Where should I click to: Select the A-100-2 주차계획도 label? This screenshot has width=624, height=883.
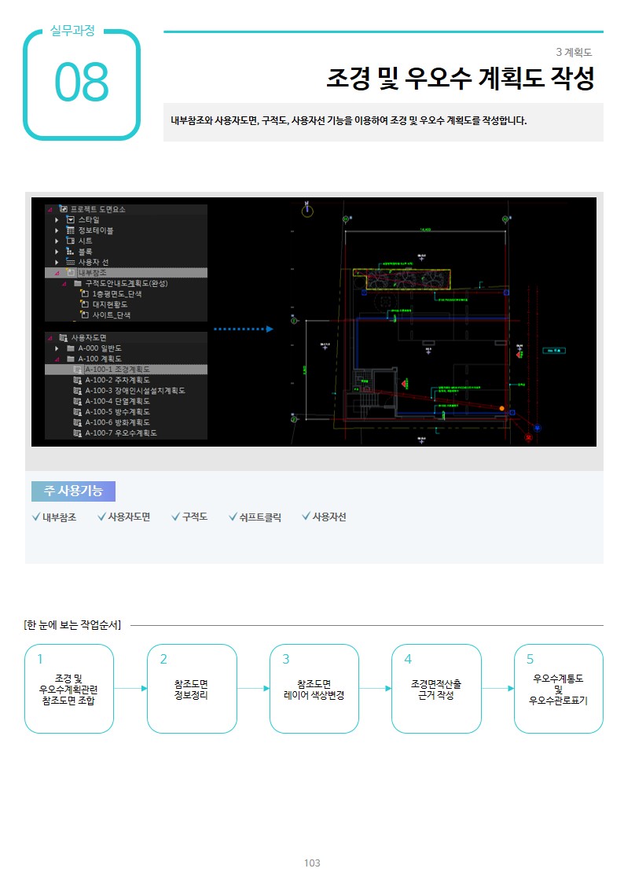click(118, 380)
